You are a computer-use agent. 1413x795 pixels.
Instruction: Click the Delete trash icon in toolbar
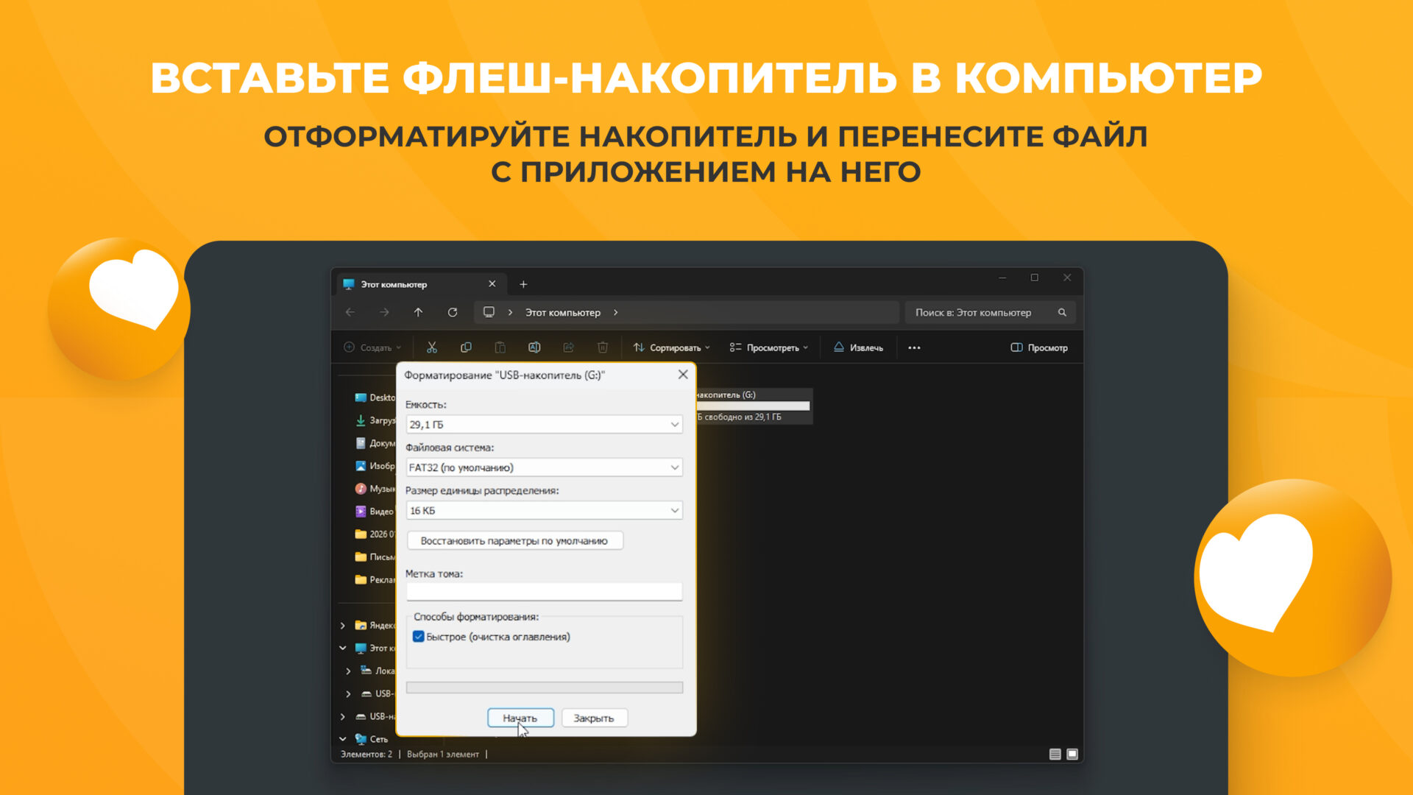[603, 347]
